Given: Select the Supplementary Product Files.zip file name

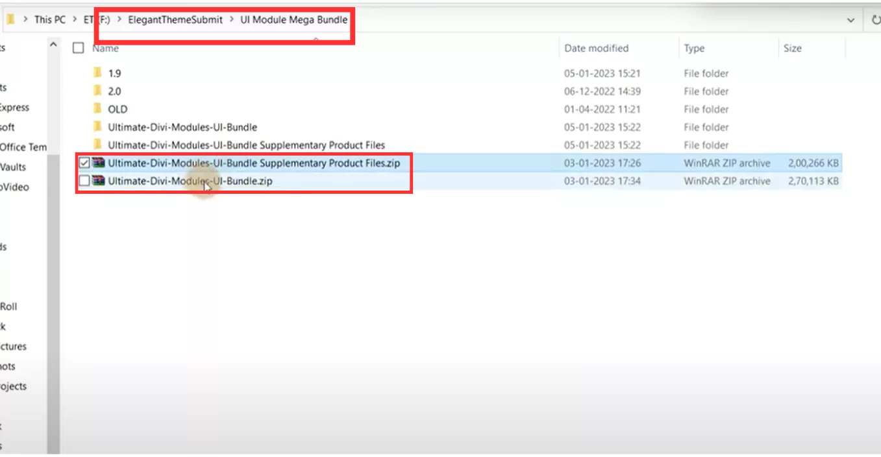Looking at the screenshot, I should tap(254, 163).
